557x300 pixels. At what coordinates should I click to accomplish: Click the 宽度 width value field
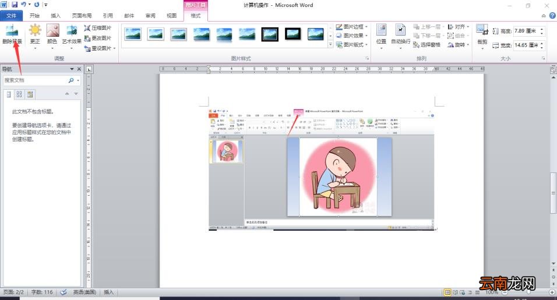click(526, 45)
